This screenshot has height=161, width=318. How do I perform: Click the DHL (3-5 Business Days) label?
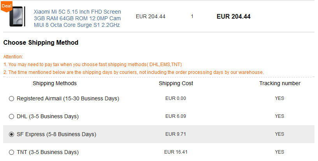tap(47, 116)
